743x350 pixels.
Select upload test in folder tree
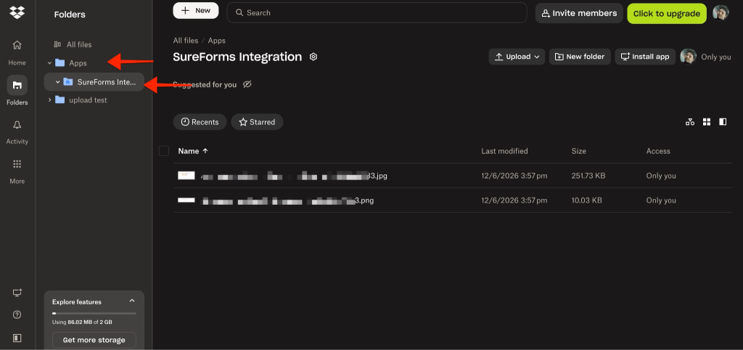(x=88, y=100)
